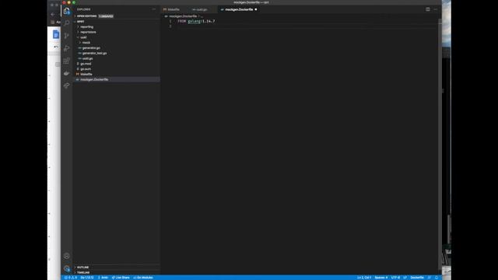Change indentation via Spaces: 4
498x280 pixels.
(x=381, y=278)
